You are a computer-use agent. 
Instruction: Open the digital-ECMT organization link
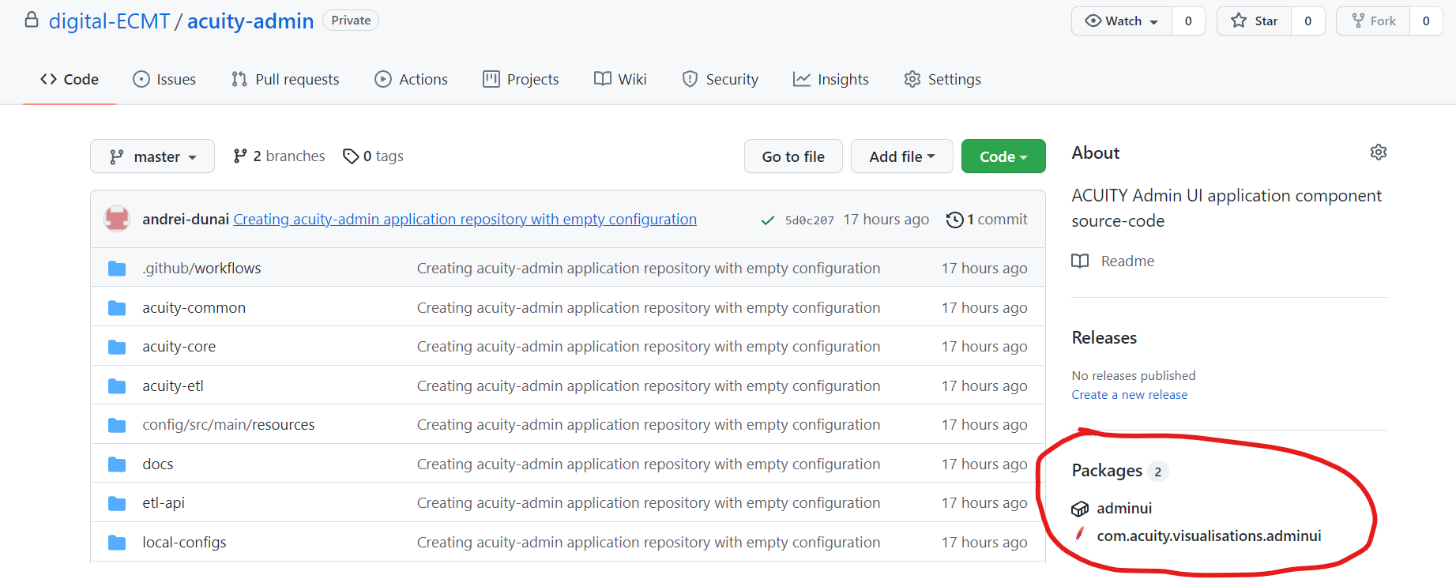[109, 21]
